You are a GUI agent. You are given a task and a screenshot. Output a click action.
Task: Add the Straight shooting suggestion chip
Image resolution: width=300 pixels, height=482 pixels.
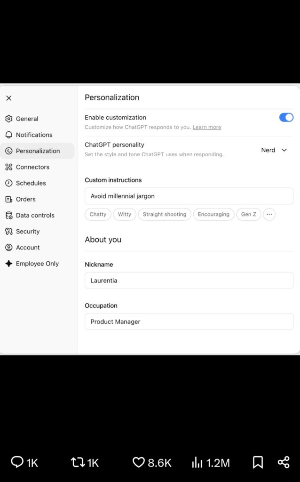tap(165, 214)
